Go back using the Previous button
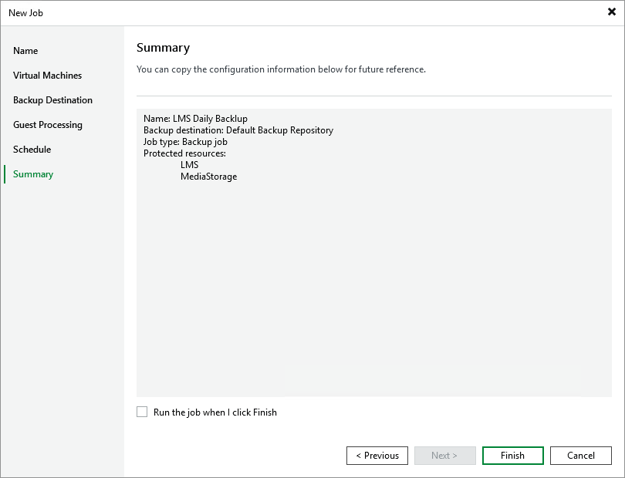The width and height of the screenshot is (625, 478). tap(377, 456)
